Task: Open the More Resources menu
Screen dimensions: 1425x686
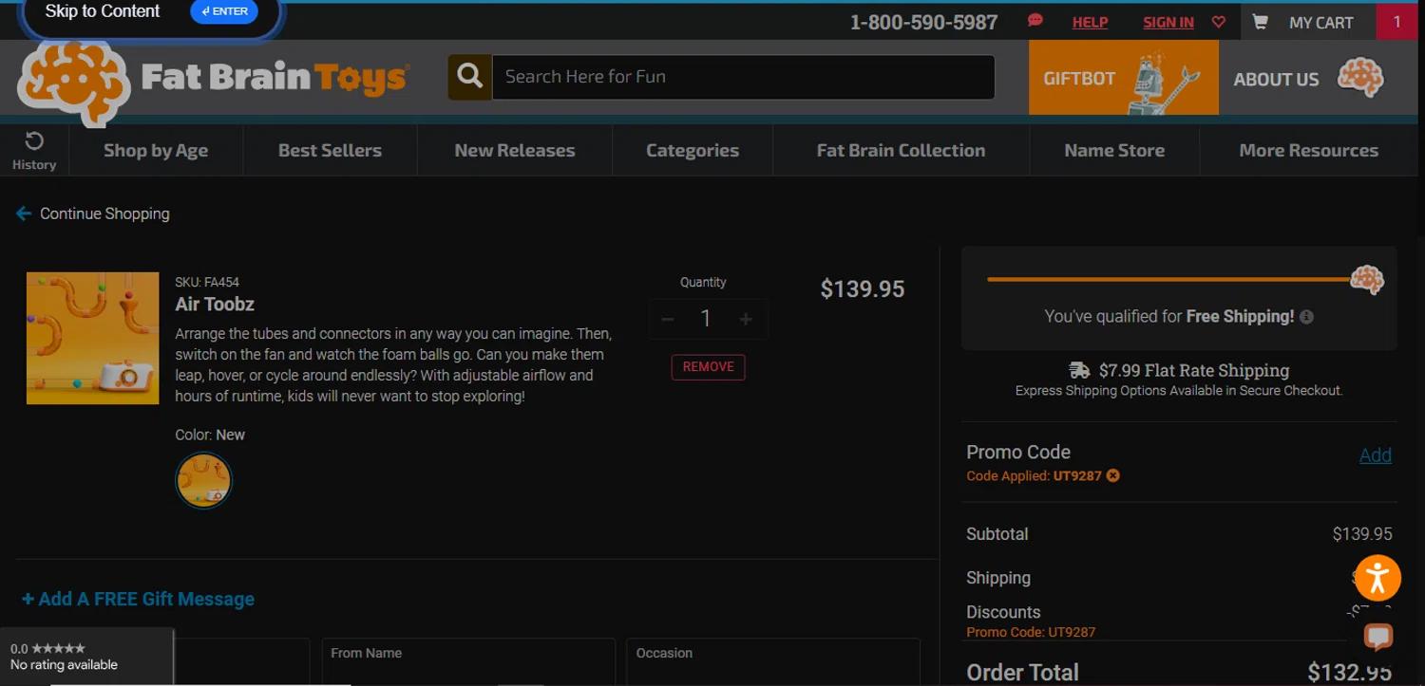Action: tap(1308, 150)
